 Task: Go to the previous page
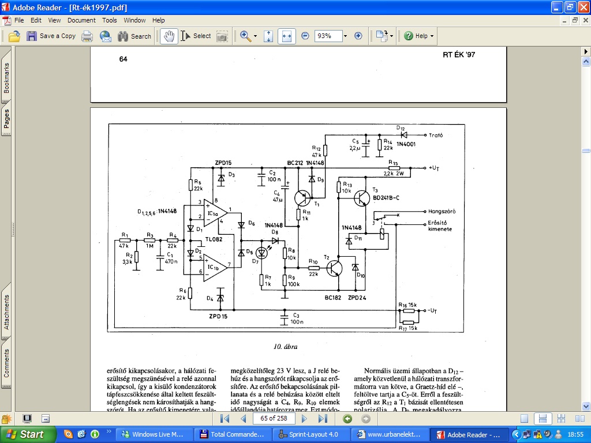[x=243, y=419]
